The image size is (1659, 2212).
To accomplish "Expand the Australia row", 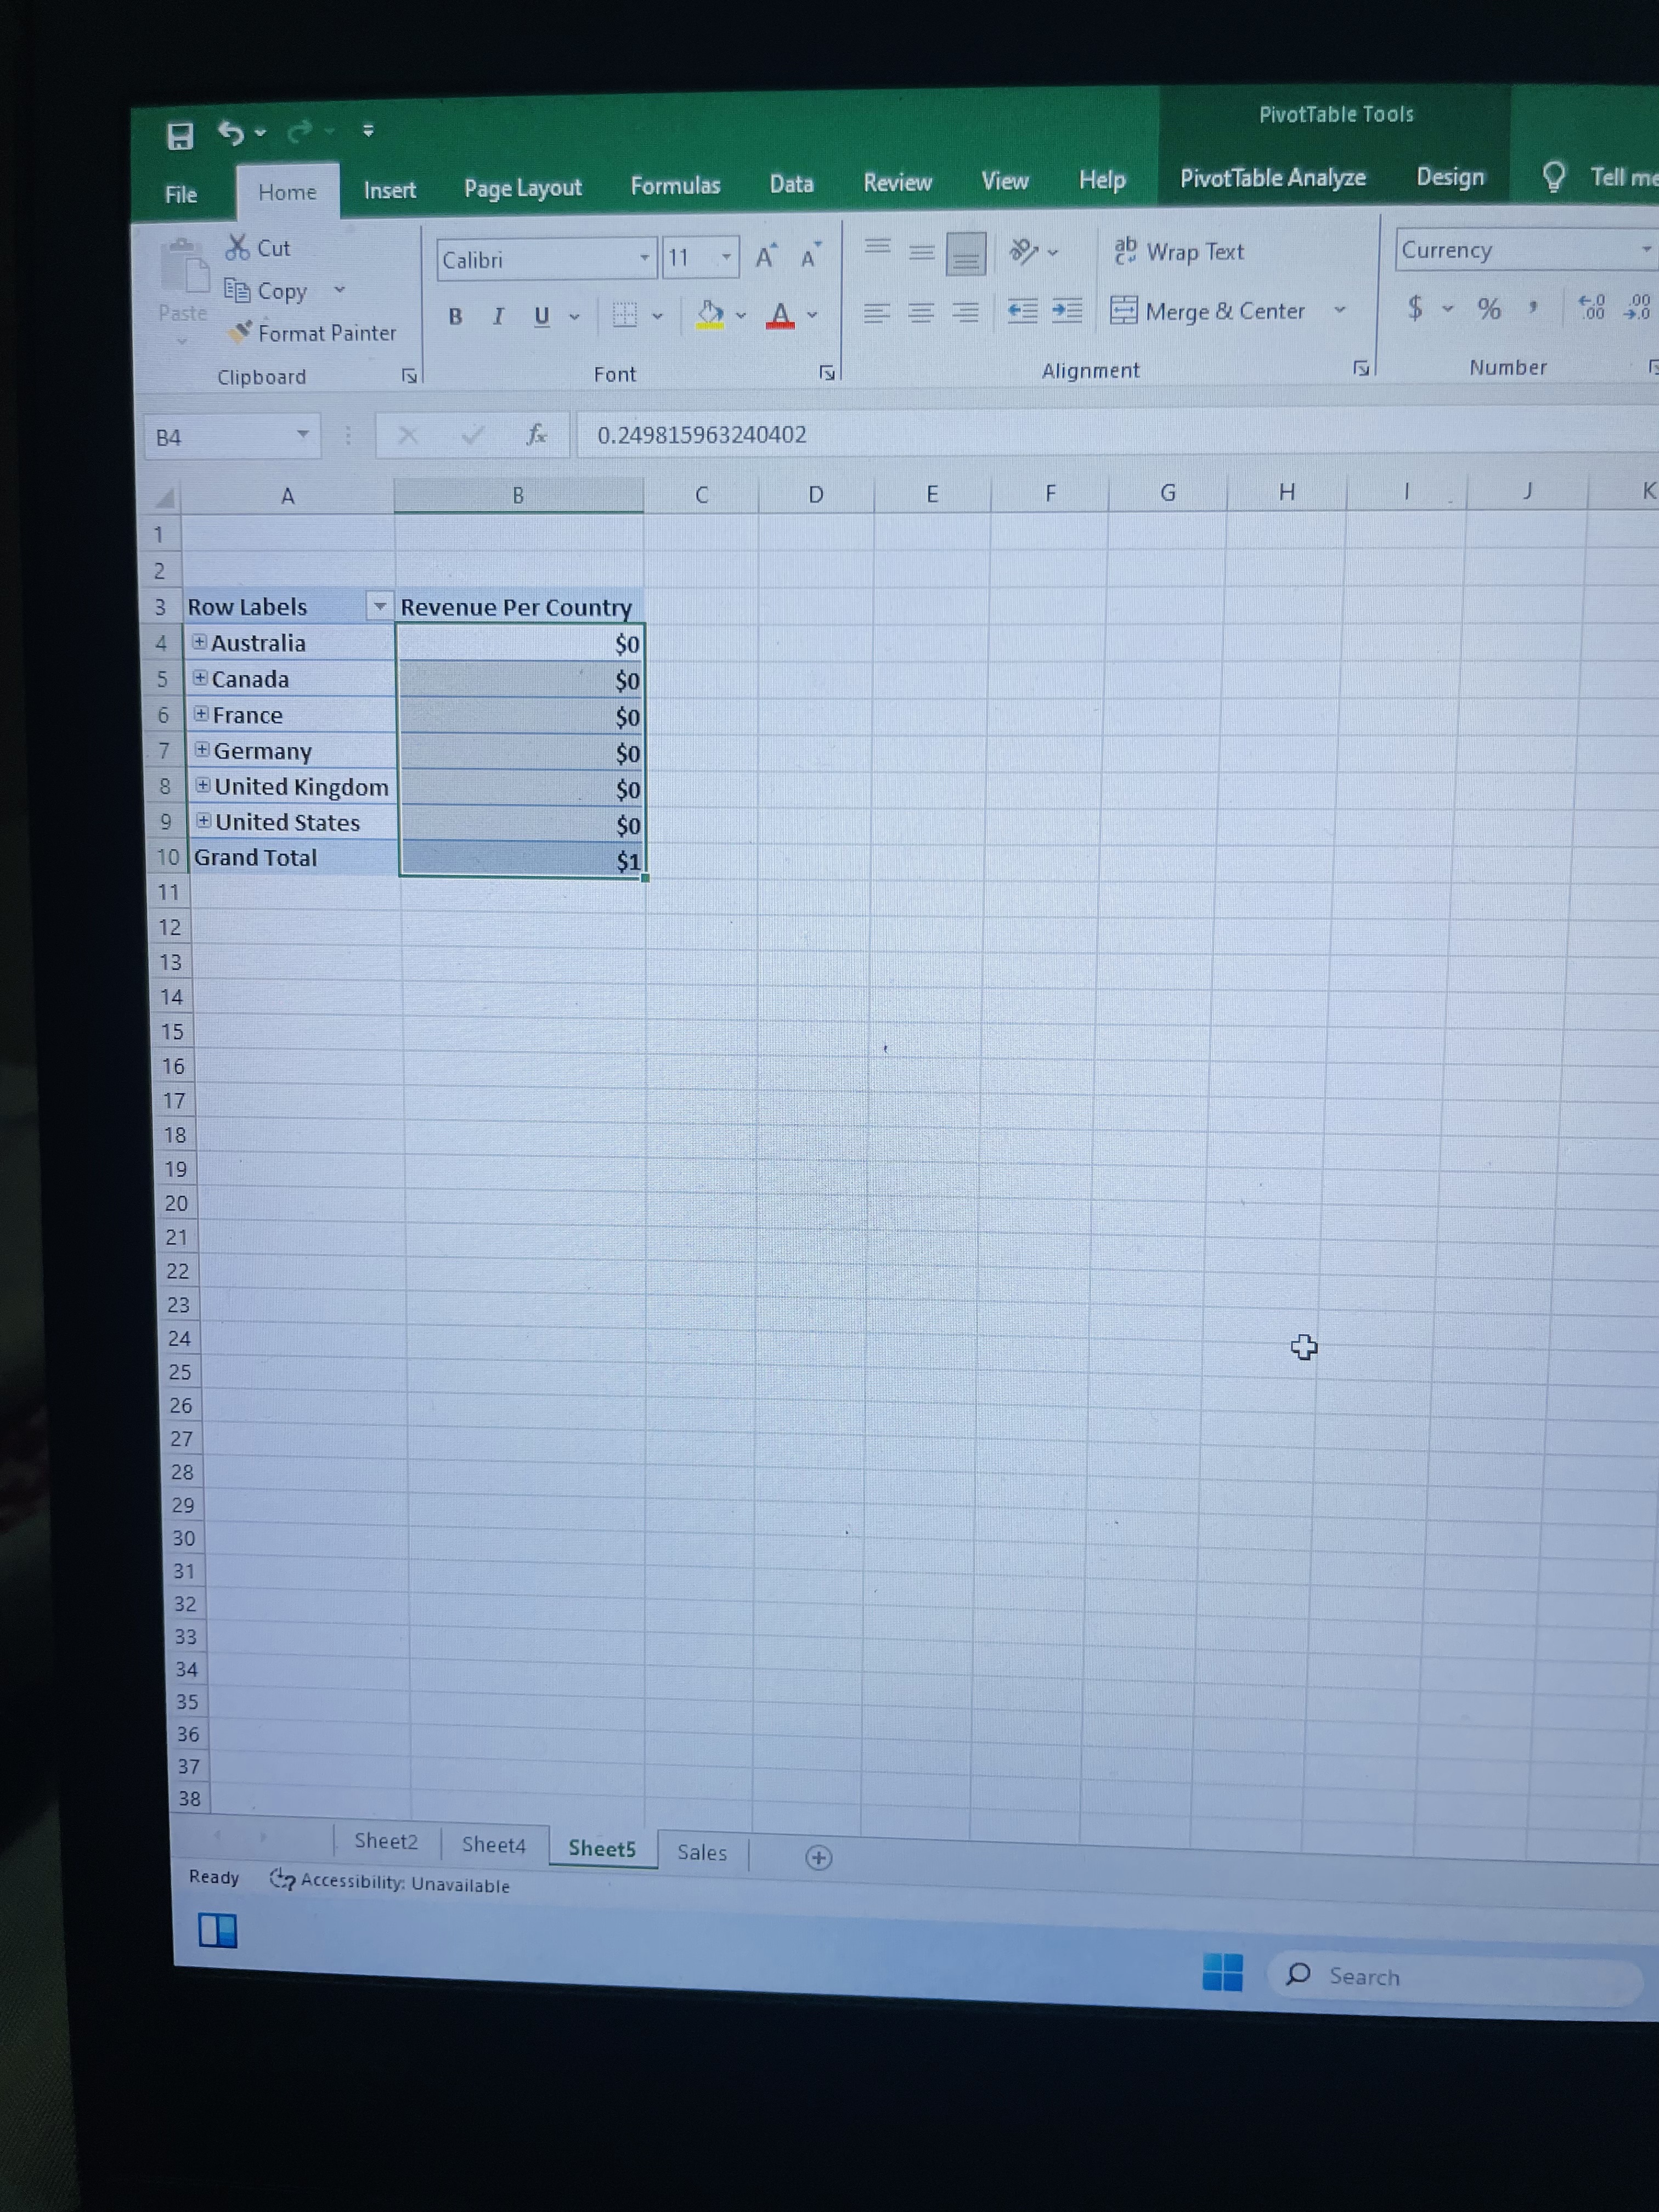I will tap(200, 642).
